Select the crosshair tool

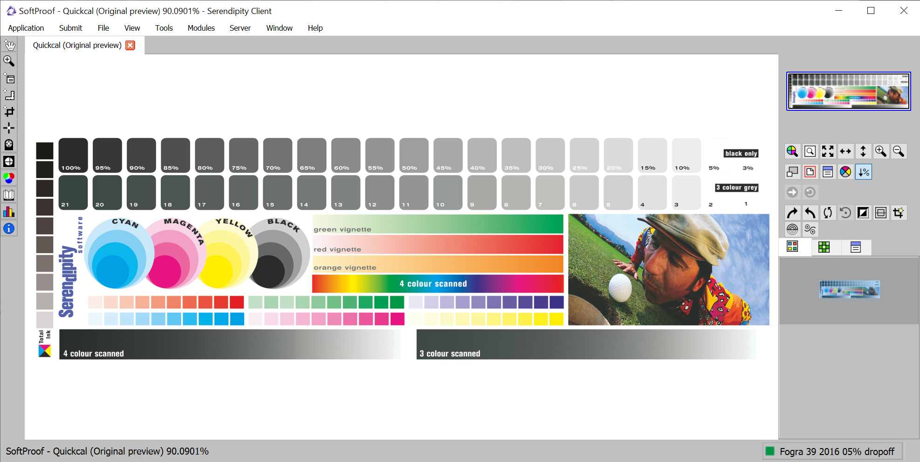click(x=9, y=128)
